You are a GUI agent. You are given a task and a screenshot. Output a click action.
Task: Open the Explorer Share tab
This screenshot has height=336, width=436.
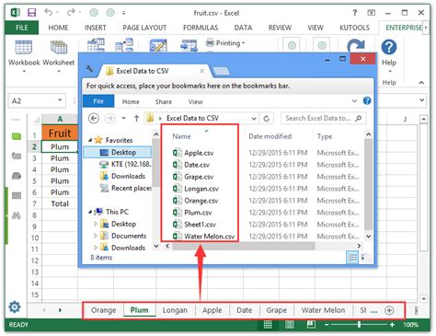pyautogui.click(x=164, y=101)
